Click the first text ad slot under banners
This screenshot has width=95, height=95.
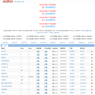(12, 36)
